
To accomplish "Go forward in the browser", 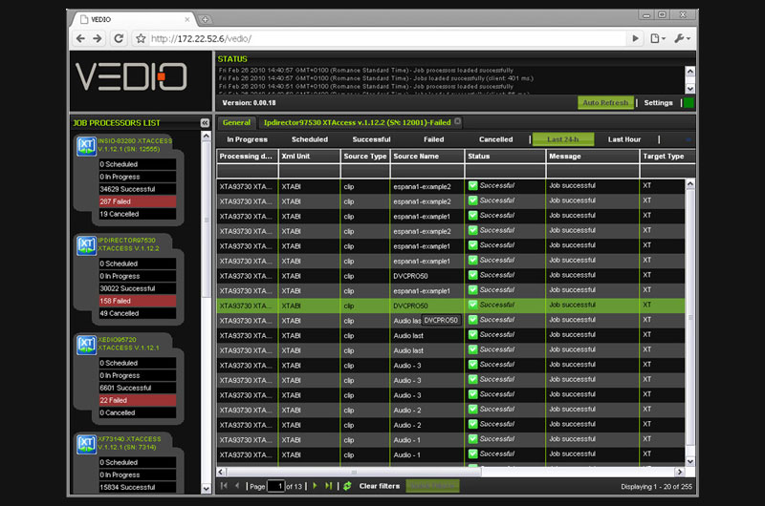I will coord(98,38).
